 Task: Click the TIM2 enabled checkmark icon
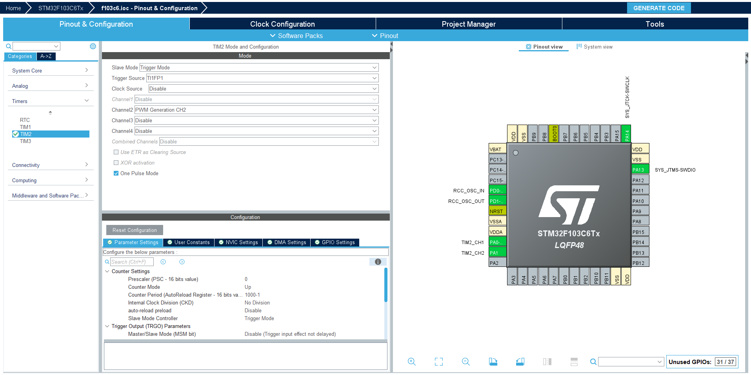[16, 134]
